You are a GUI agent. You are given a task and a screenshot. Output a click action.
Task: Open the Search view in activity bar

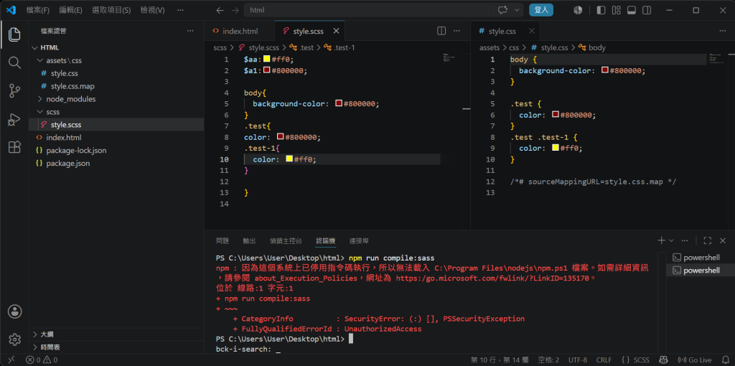(x=14, y=62)
